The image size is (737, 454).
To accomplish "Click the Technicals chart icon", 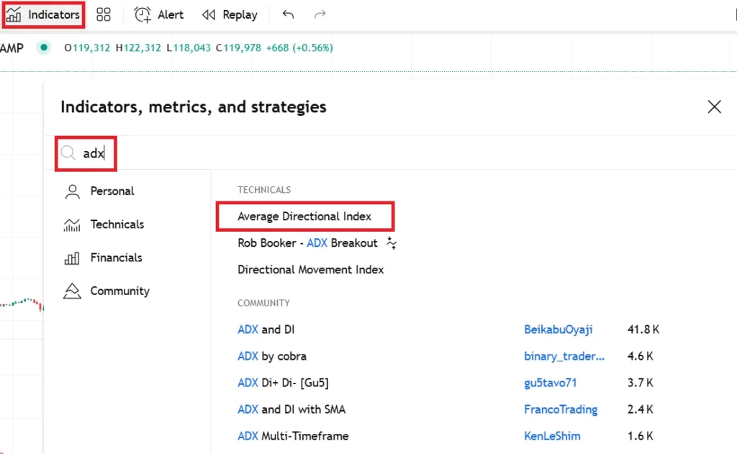I will pyautogui.click(x=72, y=224).
